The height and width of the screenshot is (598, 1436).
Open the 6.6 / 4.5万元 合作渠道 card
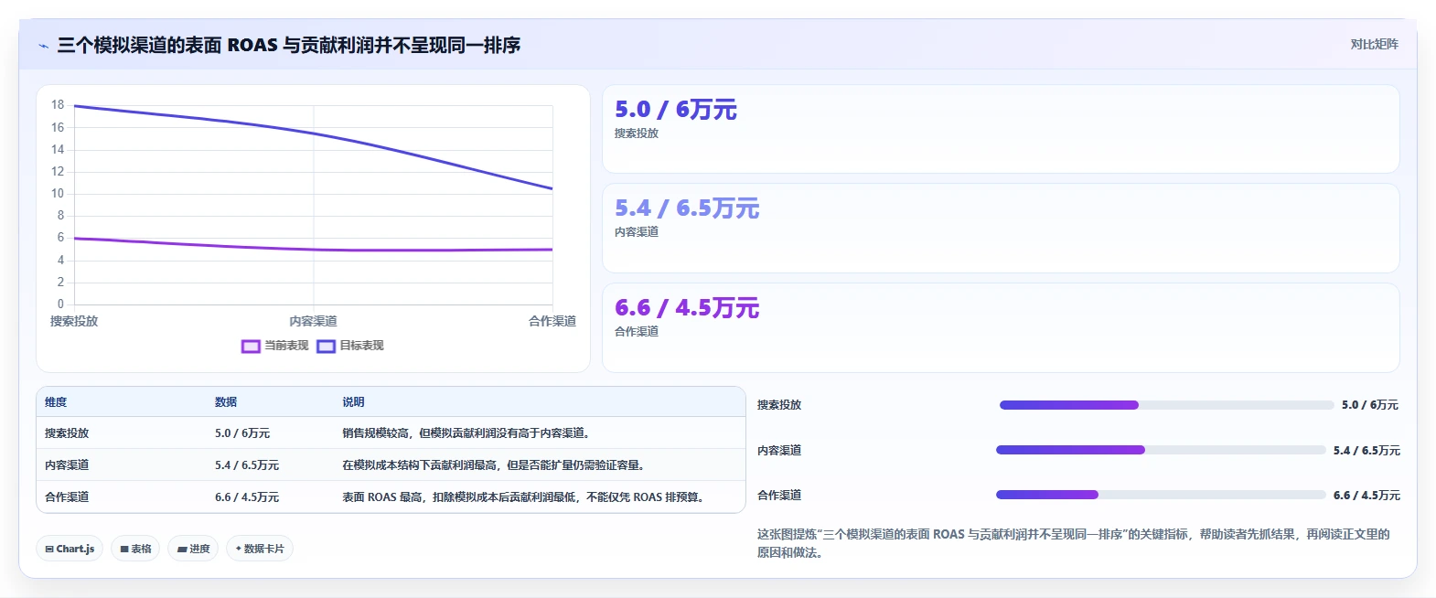click(x=1001, y=327)
